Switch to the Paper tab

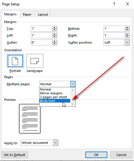27,14
